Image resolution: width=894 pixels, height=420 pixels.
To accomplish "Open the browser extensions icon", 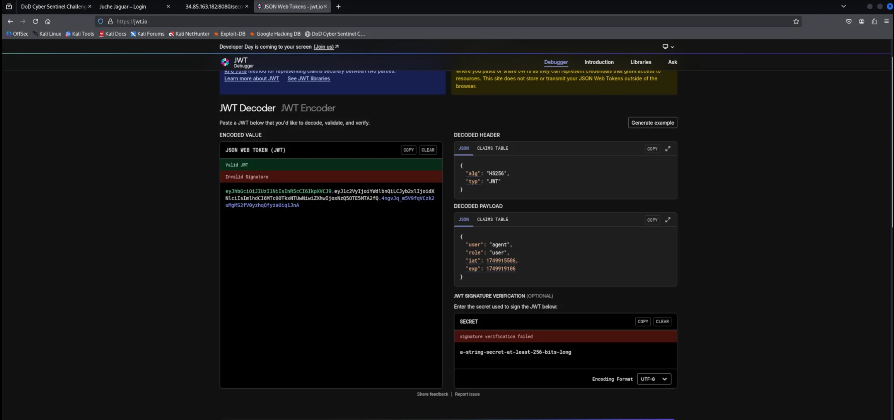I will tap(874, 22).
